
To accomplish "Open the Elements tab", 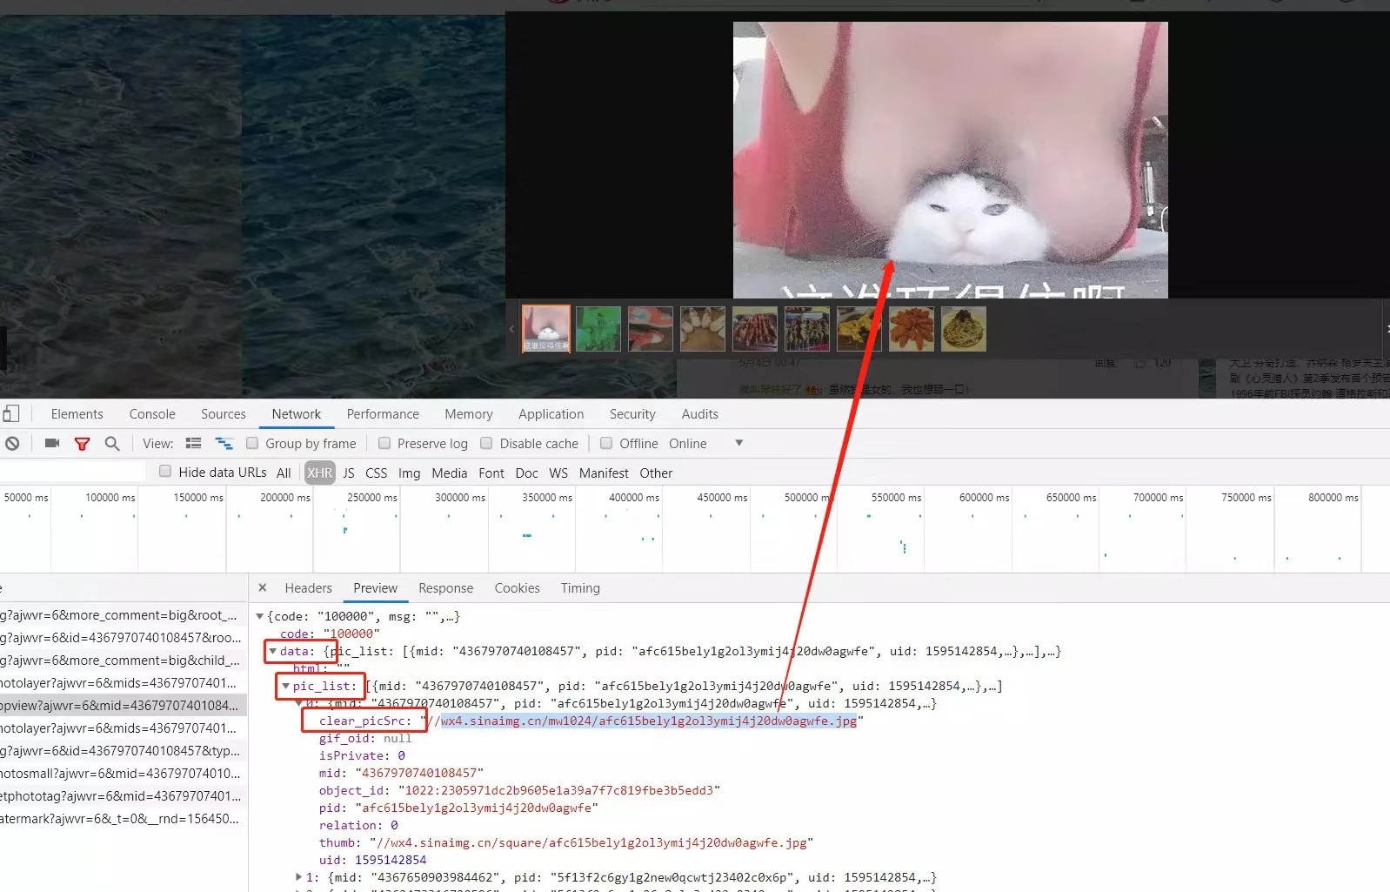I will pos(77,414).
